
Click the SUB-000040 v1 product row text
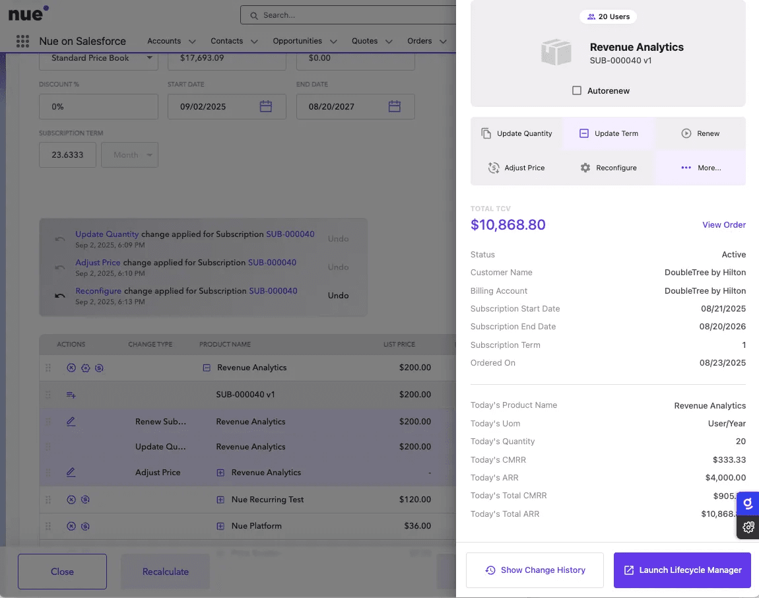coord(246,395)
